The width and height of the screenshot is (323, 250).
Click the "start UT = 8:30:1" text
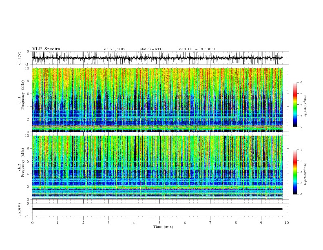click(197, 49)
